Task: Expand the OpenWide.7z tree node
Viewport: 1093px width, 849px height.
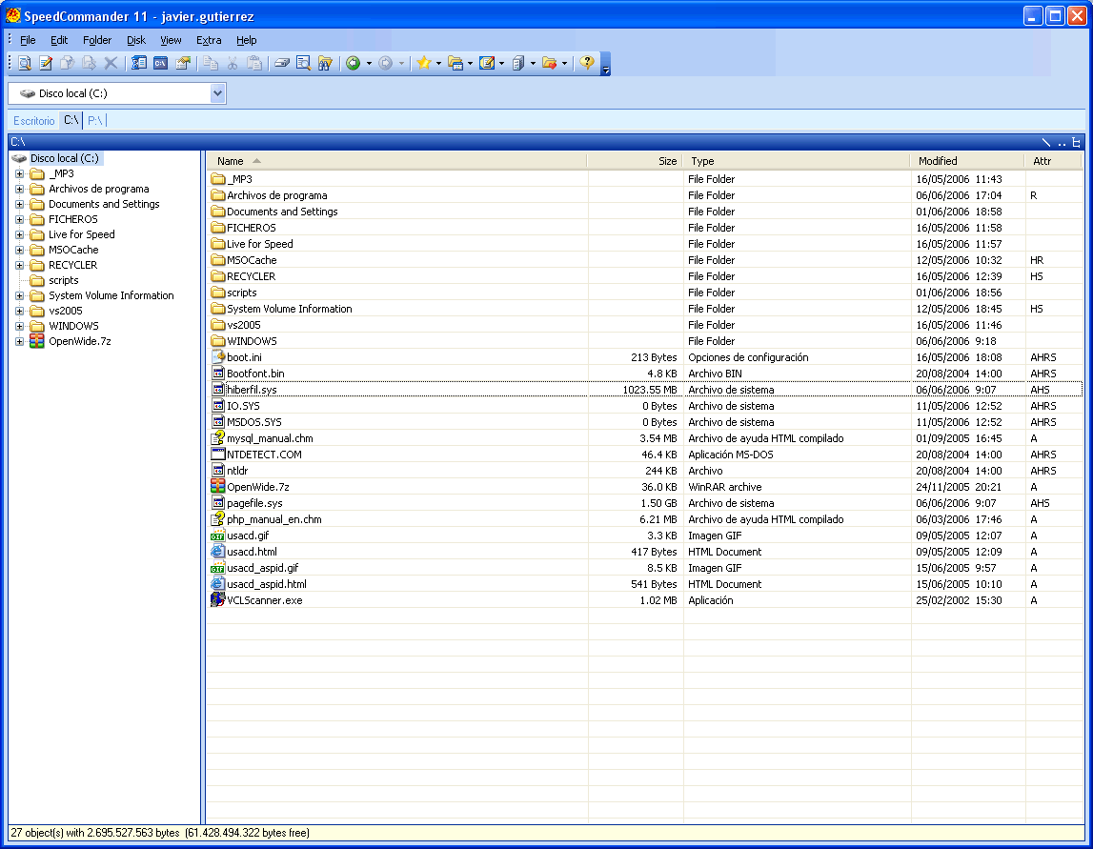Action: tap(19, 341)
